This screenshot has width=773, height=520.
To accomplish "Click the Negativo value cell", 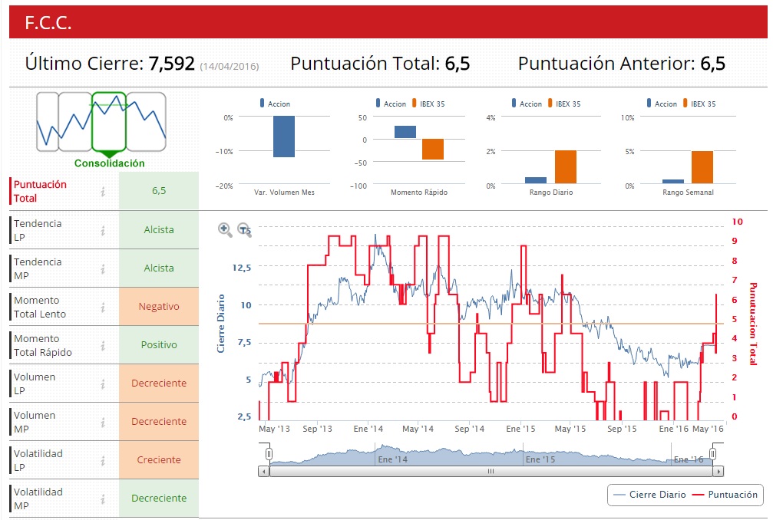I will (159, 306).
